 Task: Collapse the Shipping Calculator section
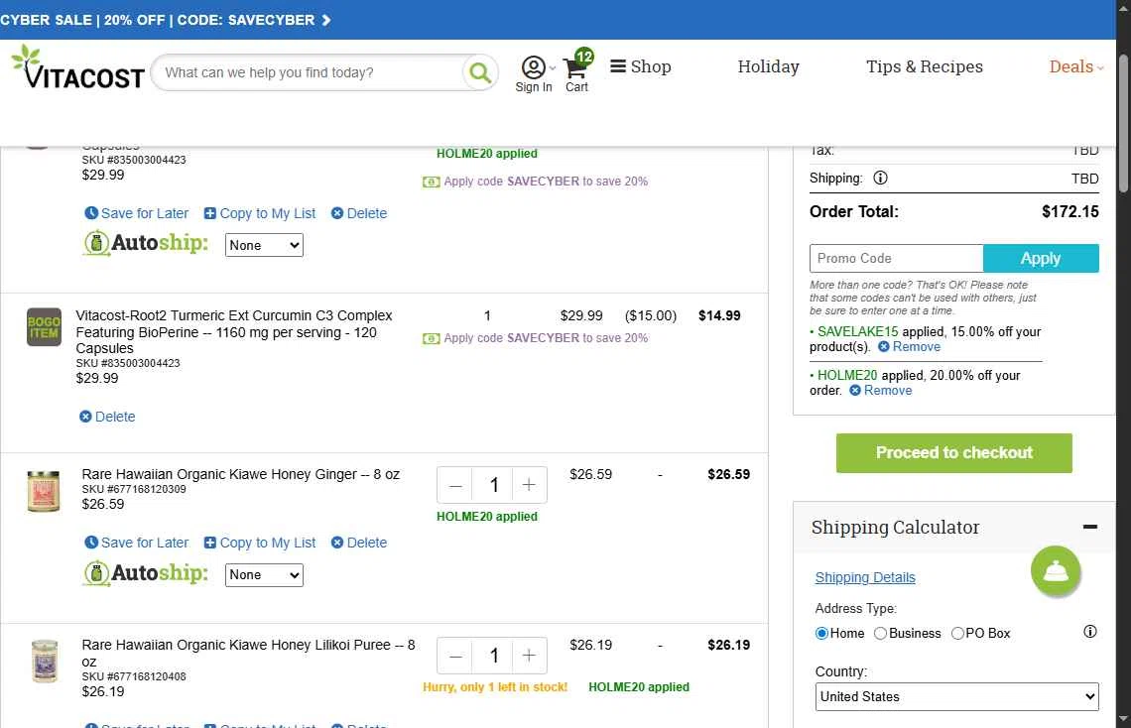(x=1089, y=527)
